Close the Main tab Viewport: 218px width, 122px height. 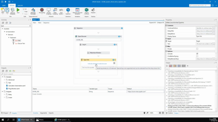pos(38,20)
